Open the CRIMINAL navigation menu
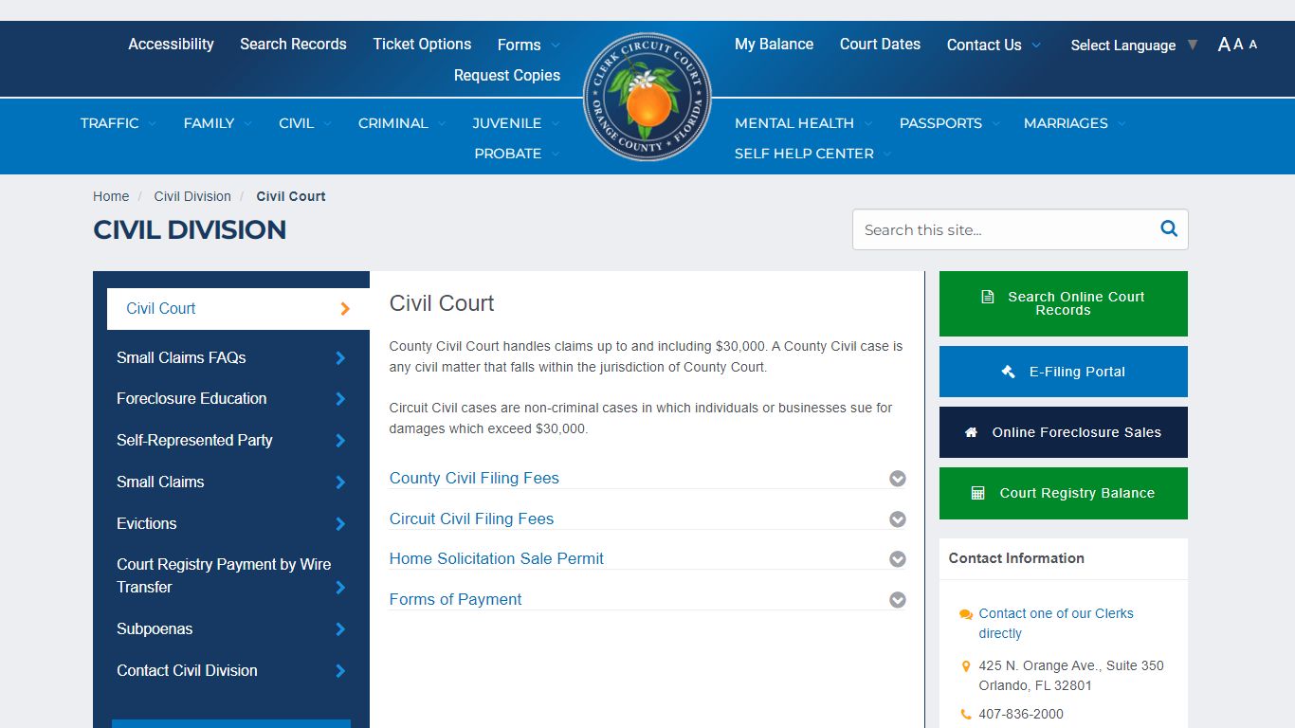 (402, 123)
